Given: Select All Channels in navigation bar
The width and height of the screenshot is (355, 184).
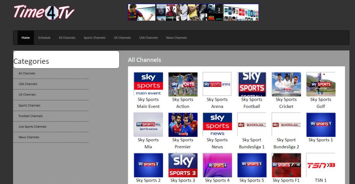Looking at the screenshot, I should point(67,37).
